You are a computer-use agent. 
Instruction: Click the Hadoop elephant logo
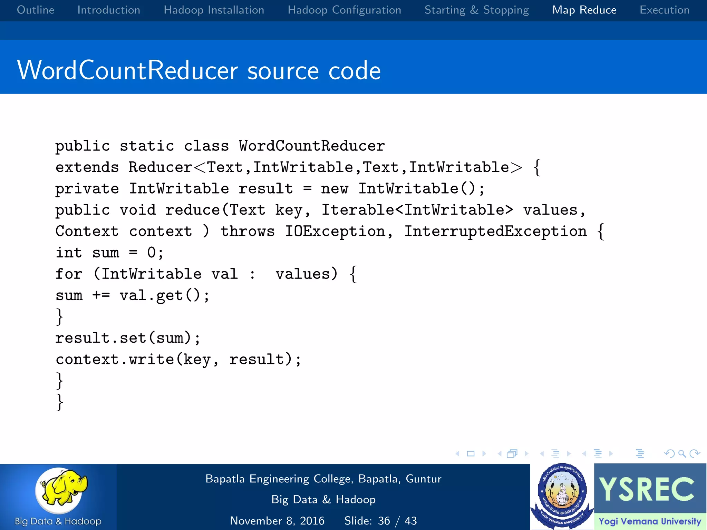[62, 490]
